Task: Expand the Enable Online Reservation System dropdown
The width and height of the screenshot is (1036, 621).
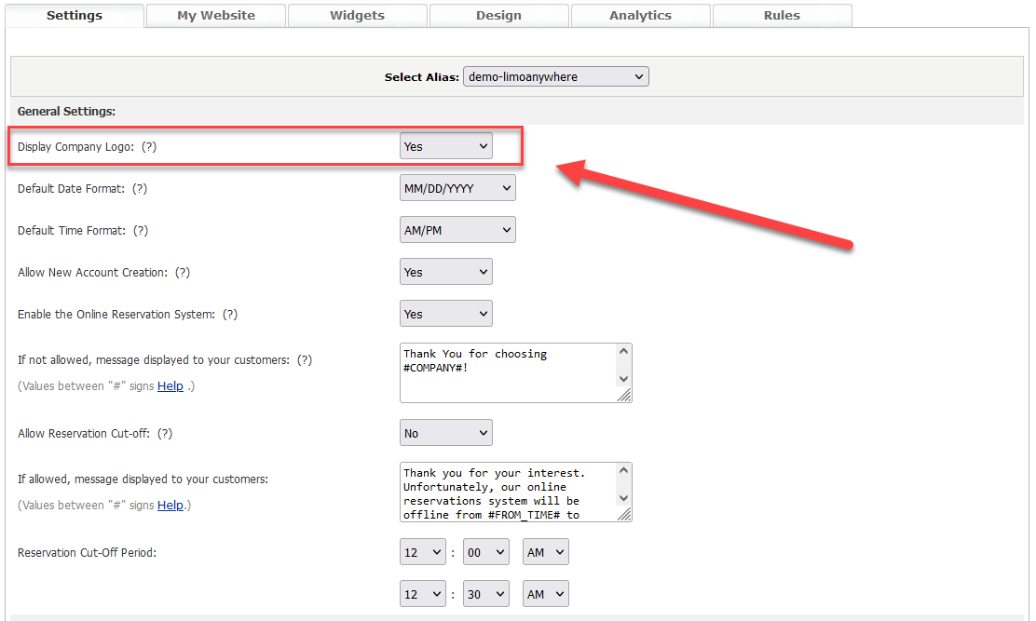Action: click(x=445, y=314)
